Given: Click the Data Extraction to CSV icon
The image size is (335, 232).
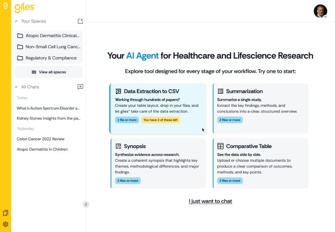Looking at the screenshot, I should (x=118, y=91).
